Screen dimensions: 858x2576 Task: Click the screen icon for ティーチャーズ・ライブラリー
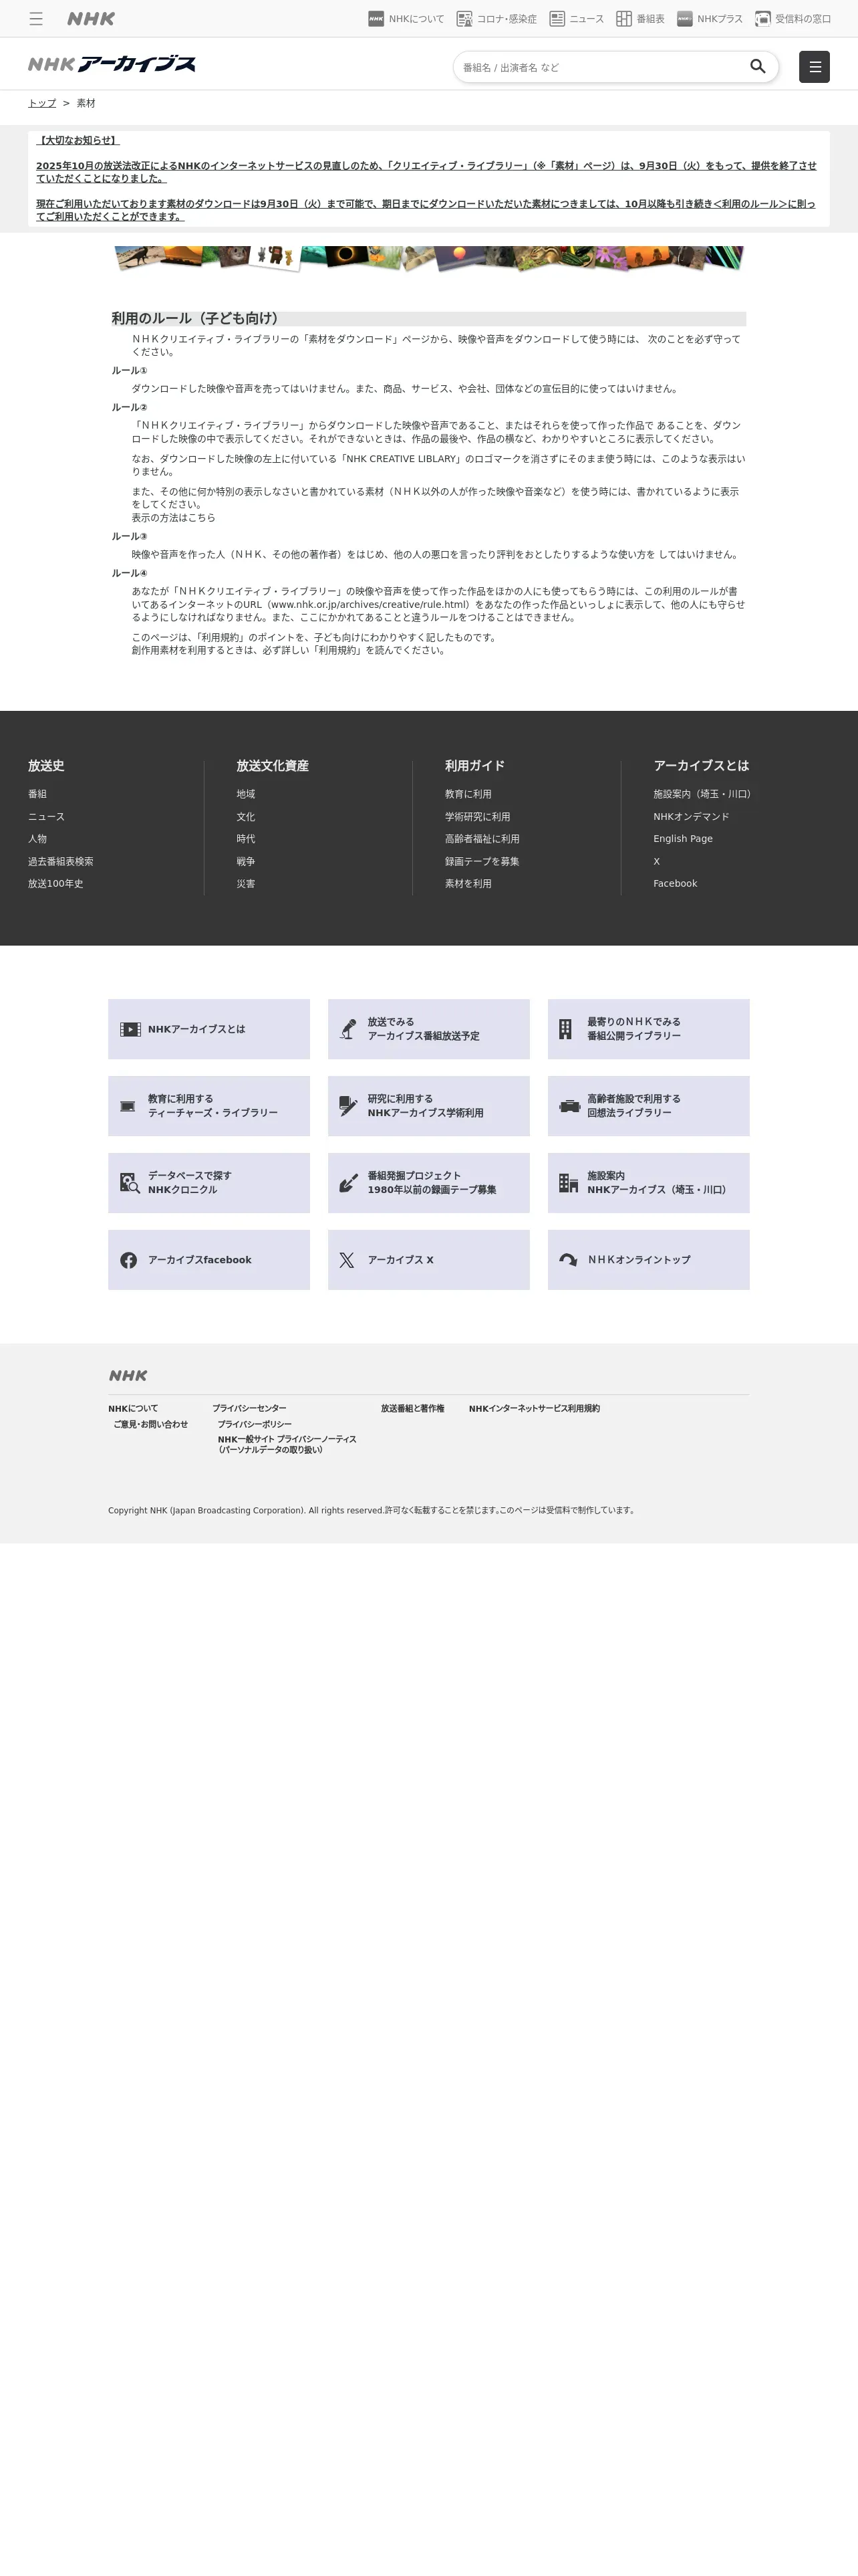tap(128, 1106)
